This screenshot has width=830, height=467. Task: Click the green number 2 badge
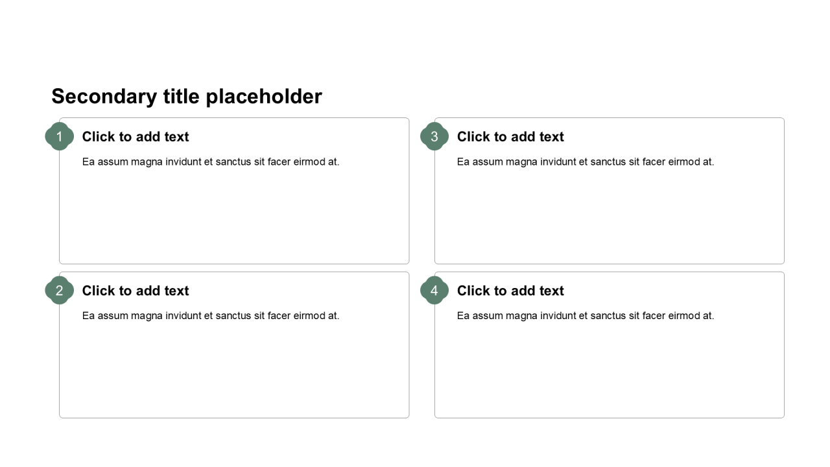(59, 291)
